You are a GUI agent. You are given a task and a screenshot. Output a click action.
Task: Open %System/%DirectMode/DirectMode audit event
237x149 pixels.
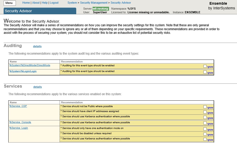point(30,65)
